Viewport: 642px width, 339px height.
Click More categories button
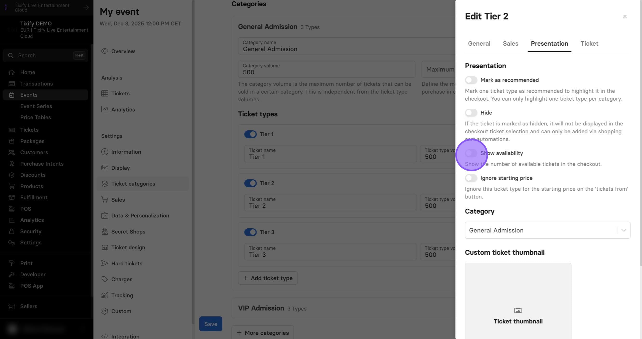click(x=262, y=333)
